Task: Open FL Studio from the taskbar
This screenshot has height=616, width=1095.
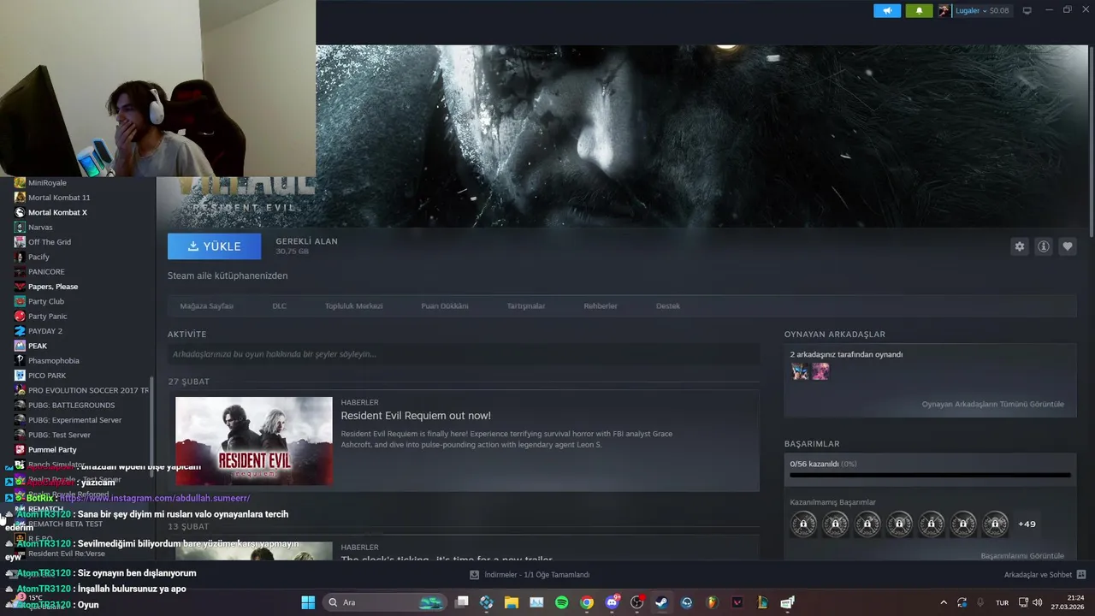Action: 712,602
